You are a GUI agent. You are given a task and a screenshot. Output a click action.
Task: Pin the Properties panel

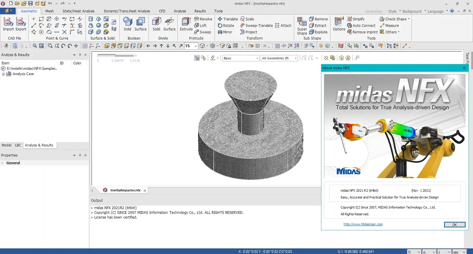[x=80, y=155]
